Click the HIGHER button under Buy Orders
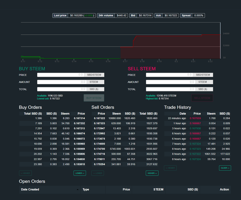Screen dimensions: 241x200 [25, 173]
